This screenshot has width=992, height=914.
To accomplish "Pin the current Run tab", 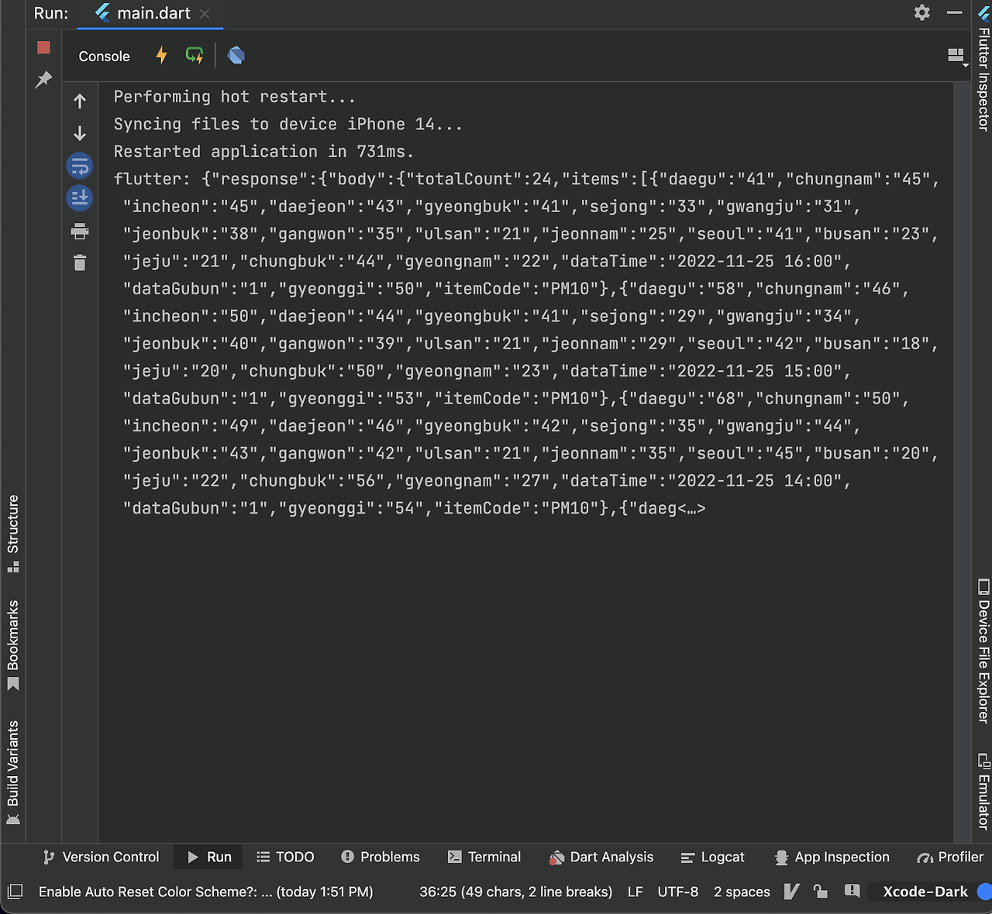I will [43, 79].
